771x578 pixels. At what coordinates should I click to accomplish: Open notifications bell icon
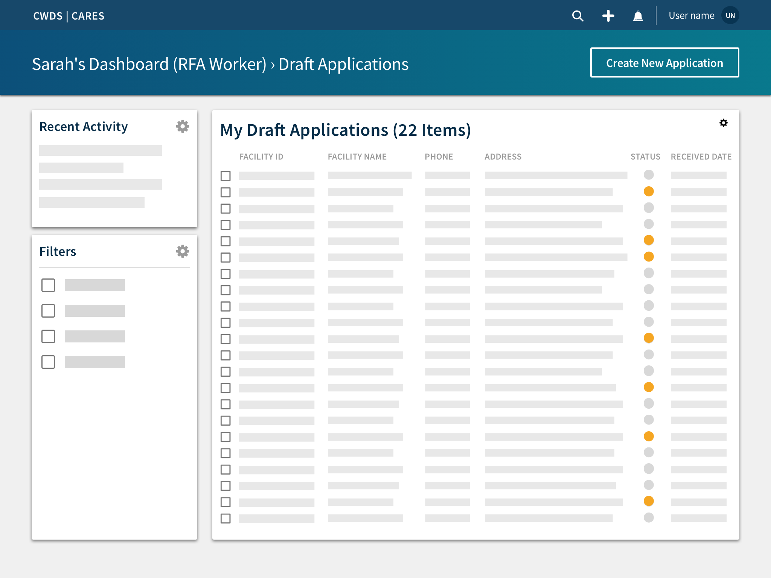pos(638,16)
